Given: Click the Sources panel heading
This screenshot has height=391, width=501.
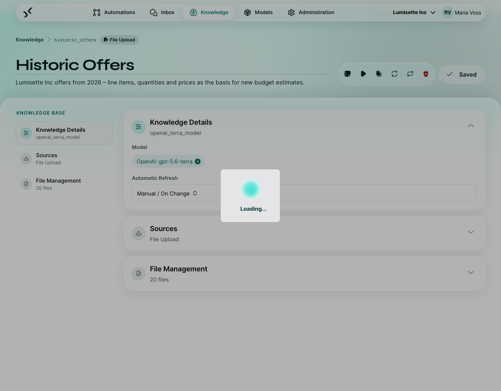Looking at the screenshot, I should click(x=164, y=229).
